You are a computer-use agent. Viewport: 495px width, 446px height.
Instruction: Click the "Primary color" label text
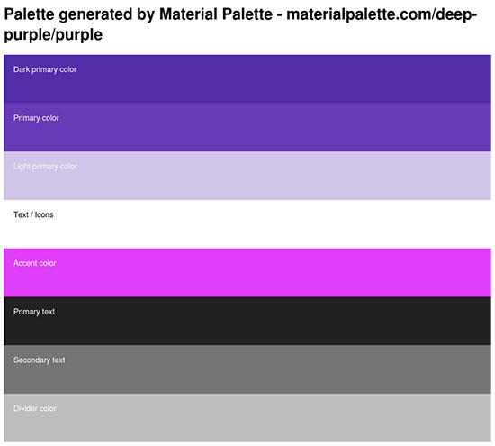(x=36, y=118)
